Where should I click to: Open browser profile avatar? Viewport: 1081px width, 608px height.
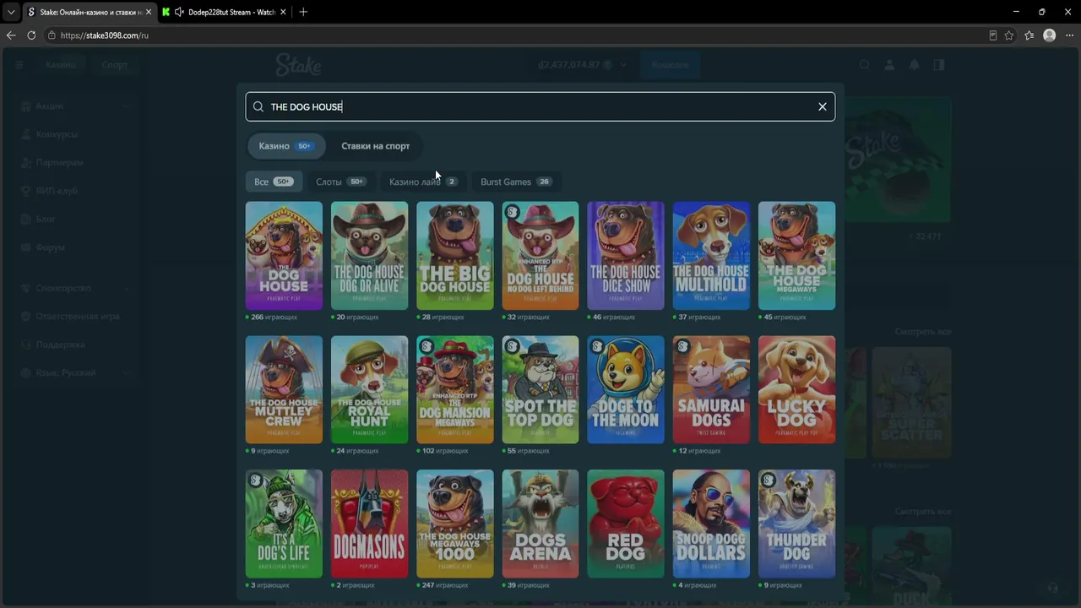coord(1050,35)
